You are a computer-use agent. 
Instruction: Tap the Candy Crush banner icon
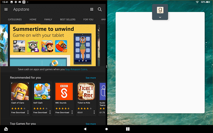pos(61,46)
